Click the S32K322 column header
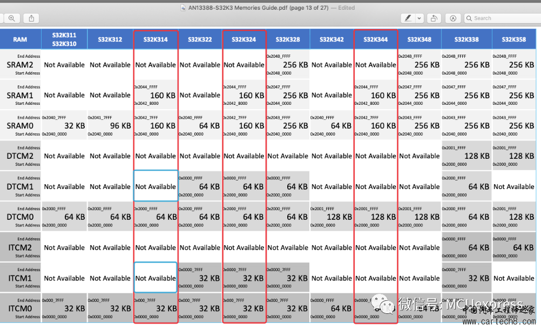Screen dimensions: 541x330 coord(200,39)
